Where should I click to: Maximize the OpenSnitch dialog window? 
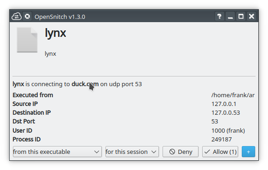pyautogui.click(x=241, y=17)
